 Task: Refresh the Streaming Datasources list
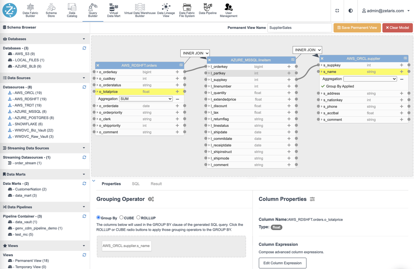84,157
